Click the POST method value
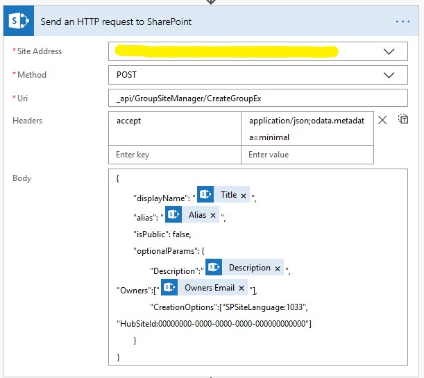The width and height of the screenshot is (424, 378). click(x=126, y=75)
